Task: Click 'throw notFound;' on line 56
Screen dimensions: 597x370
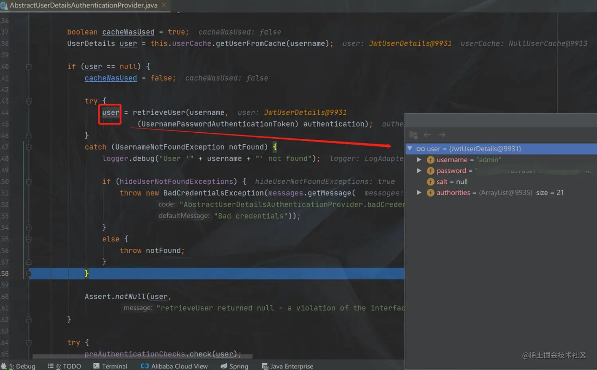Action: (152, 250)
